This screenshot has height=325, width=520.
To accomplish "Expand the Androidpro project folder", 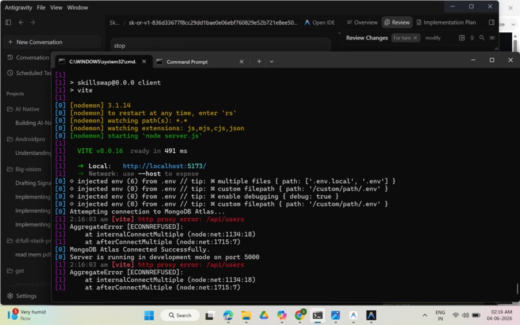I will click(x=26, y=139).
